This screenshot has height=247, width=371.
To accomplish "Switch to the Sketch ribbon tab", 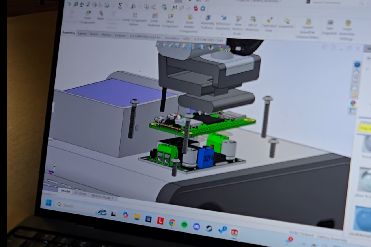I will (x=94, y=34).
